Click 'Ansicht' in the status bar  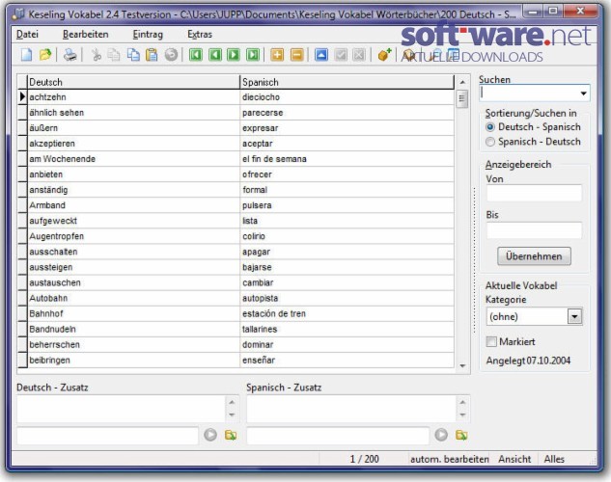pos(514,460)
